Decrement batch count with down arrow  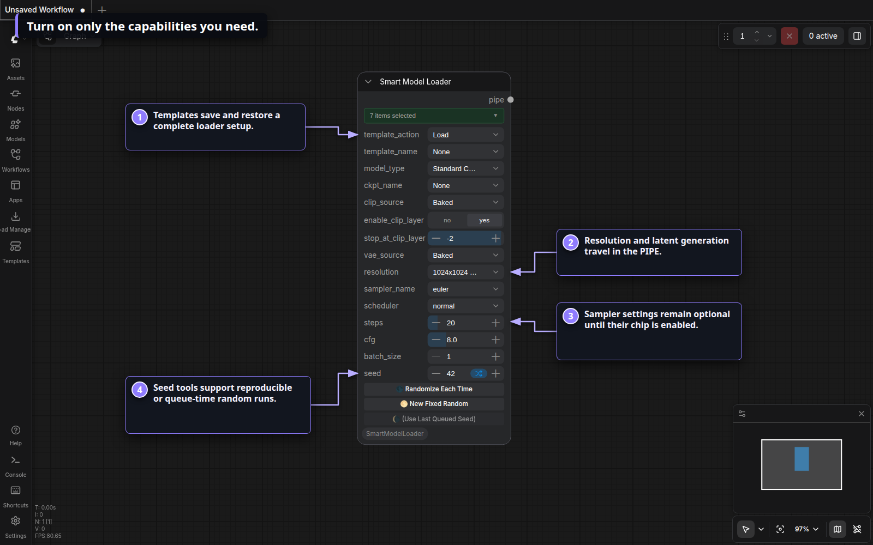(757, 40)
